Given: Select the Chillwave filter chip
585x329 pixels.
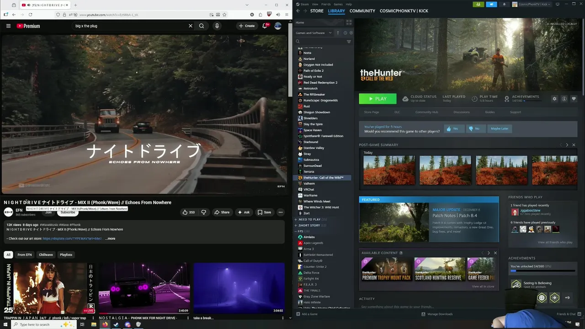Looking at the screenshot, I should 46,255.
